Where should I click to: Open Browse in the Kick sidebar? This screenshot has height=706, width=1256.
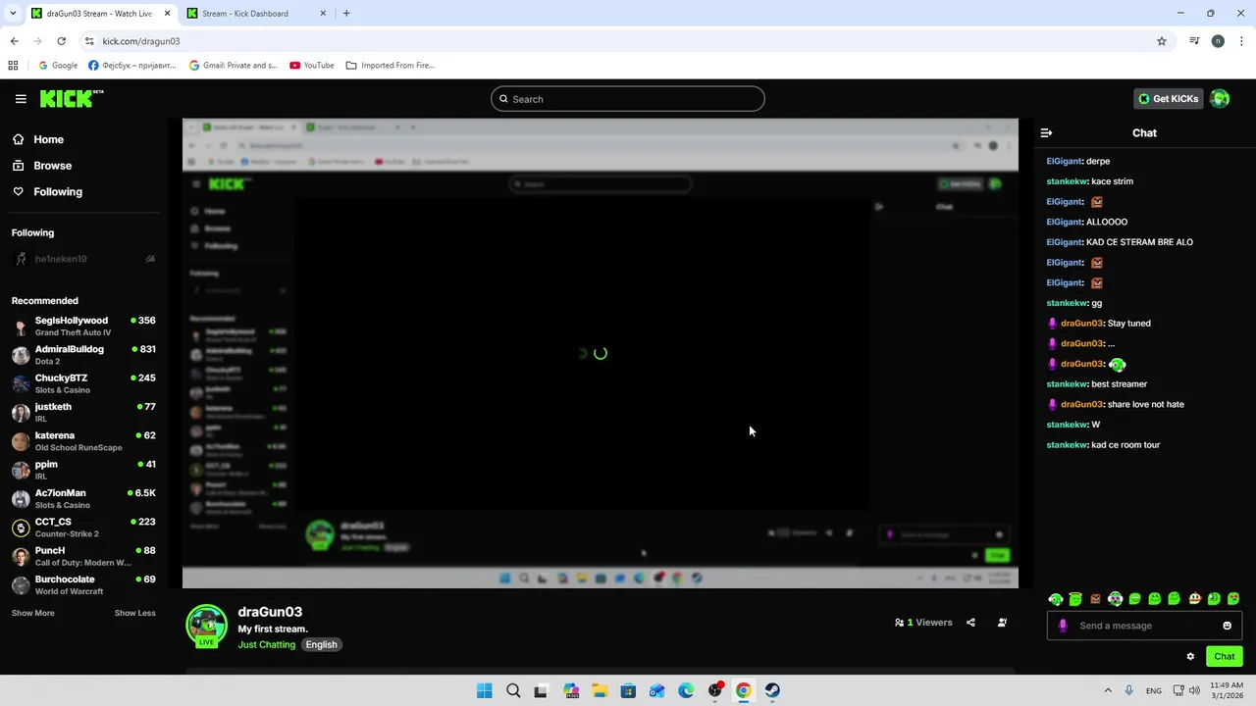click(x=43, y=166)
